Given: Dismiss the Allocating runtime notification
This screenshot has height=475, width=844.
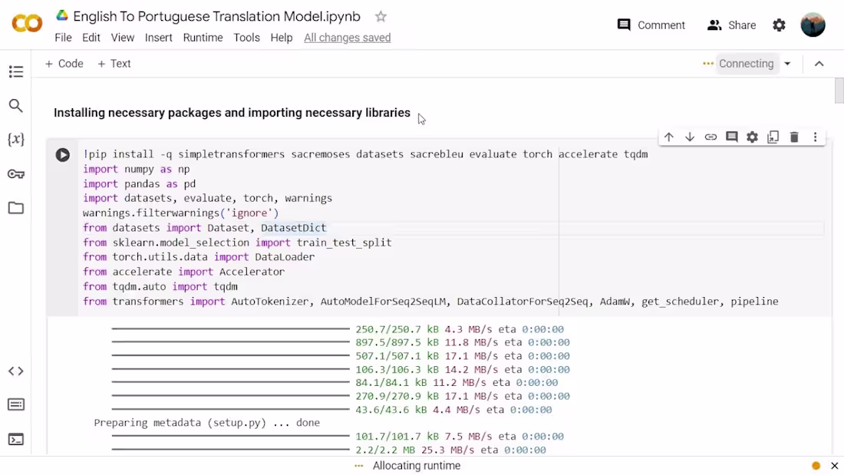Looking at the screenshot, I should pos(834,466).
